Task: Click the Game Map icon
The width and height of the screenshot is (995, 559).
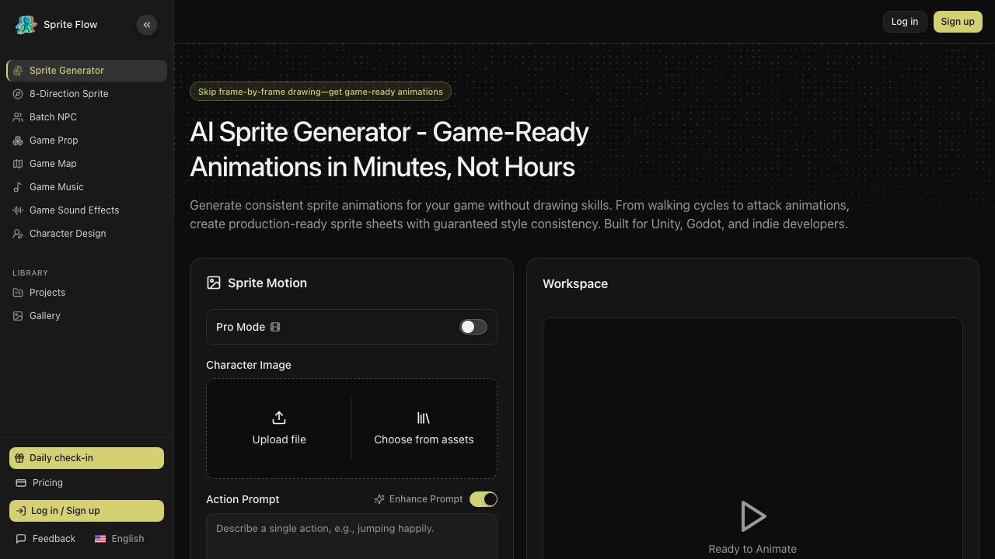Action: click(18, 164)
